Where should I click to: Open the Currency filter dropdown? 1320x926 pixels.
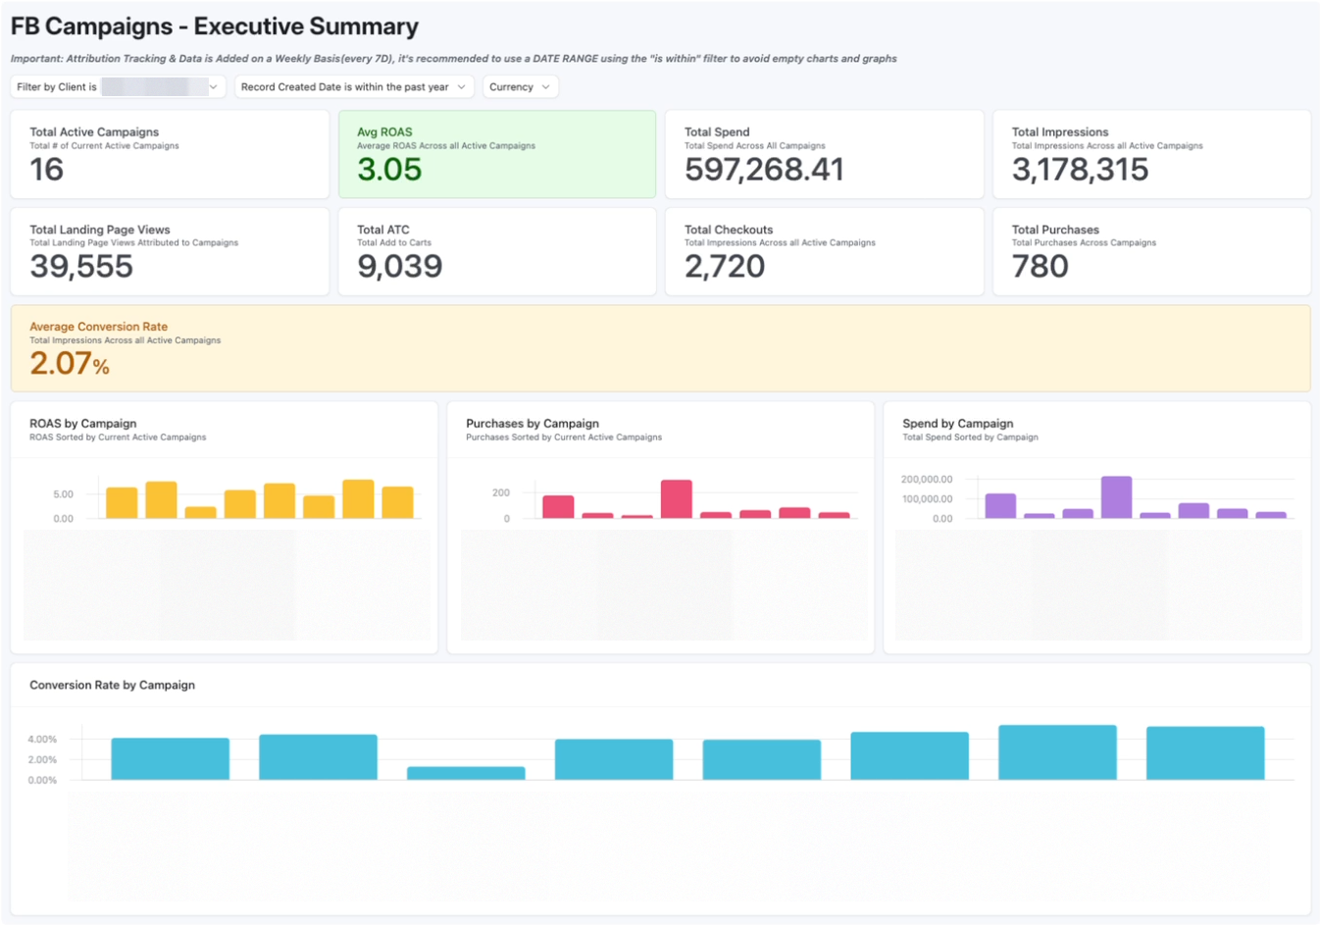point(520,87)
